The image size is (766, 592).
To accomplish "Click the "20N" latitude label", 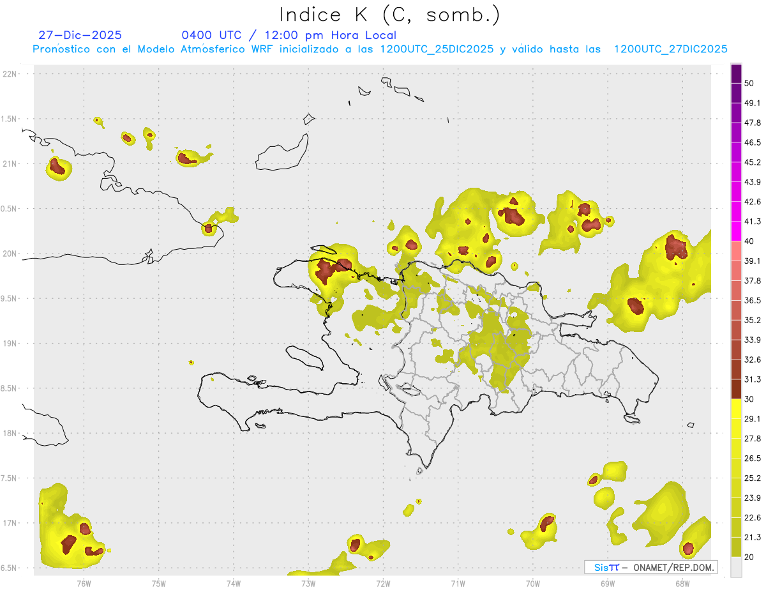I will coord(9,254).
